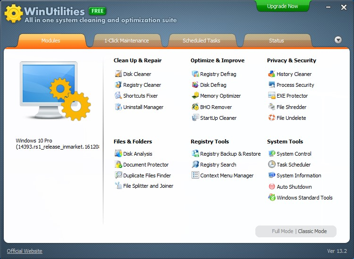354x259 pixels.
Task: Click the System Information icon
Action: [272, 175]
